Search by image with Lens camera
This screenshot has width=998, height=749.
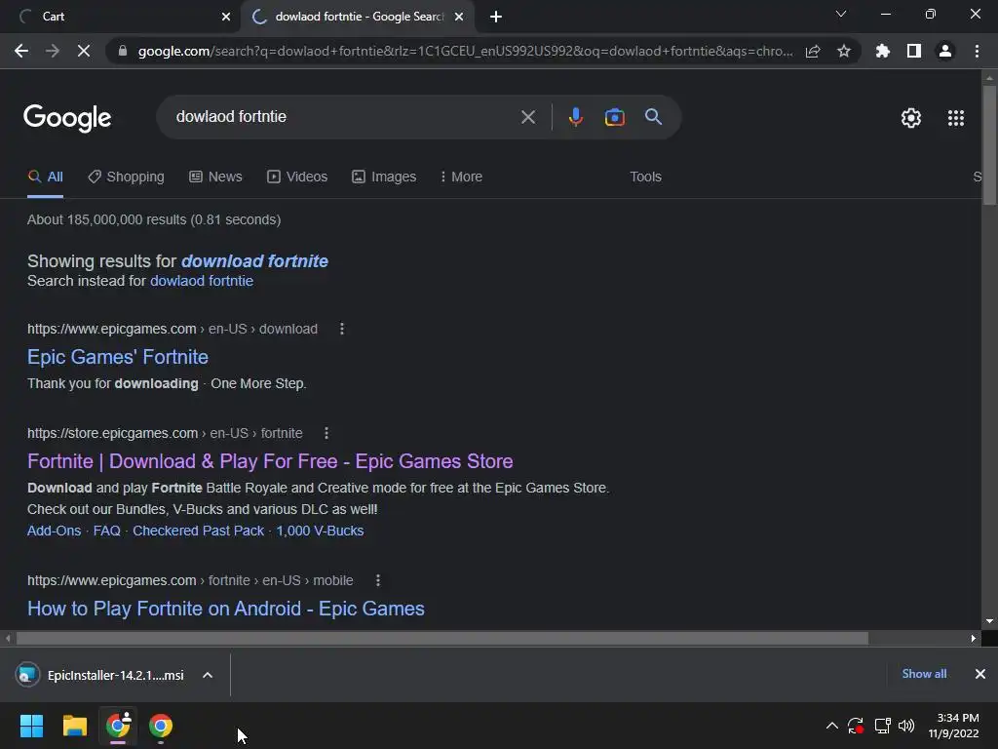click(x=614, y=117)
